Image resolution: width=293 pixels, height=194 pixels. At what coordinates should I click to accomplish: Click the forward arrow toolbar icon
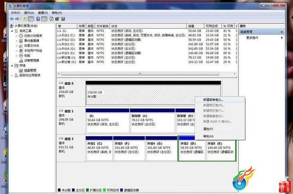point(18,19)
